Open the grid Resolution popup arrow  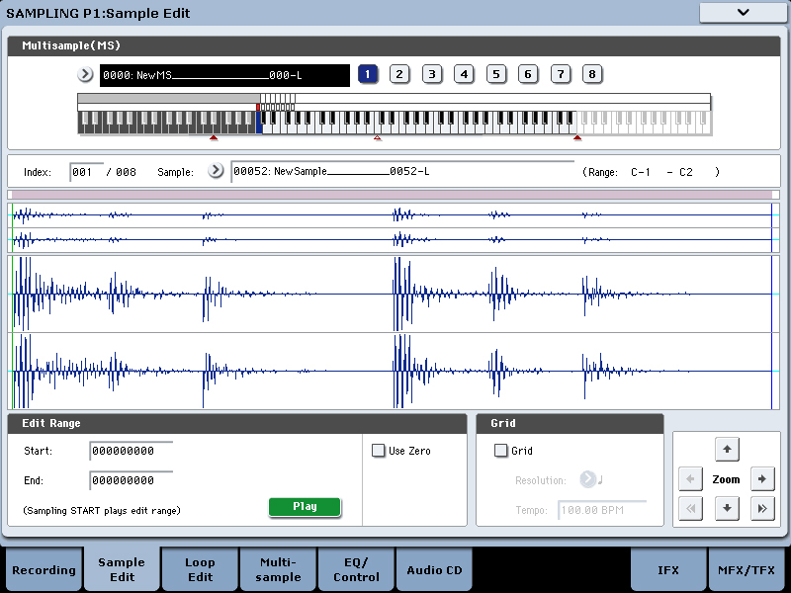[x=587, y=478]
